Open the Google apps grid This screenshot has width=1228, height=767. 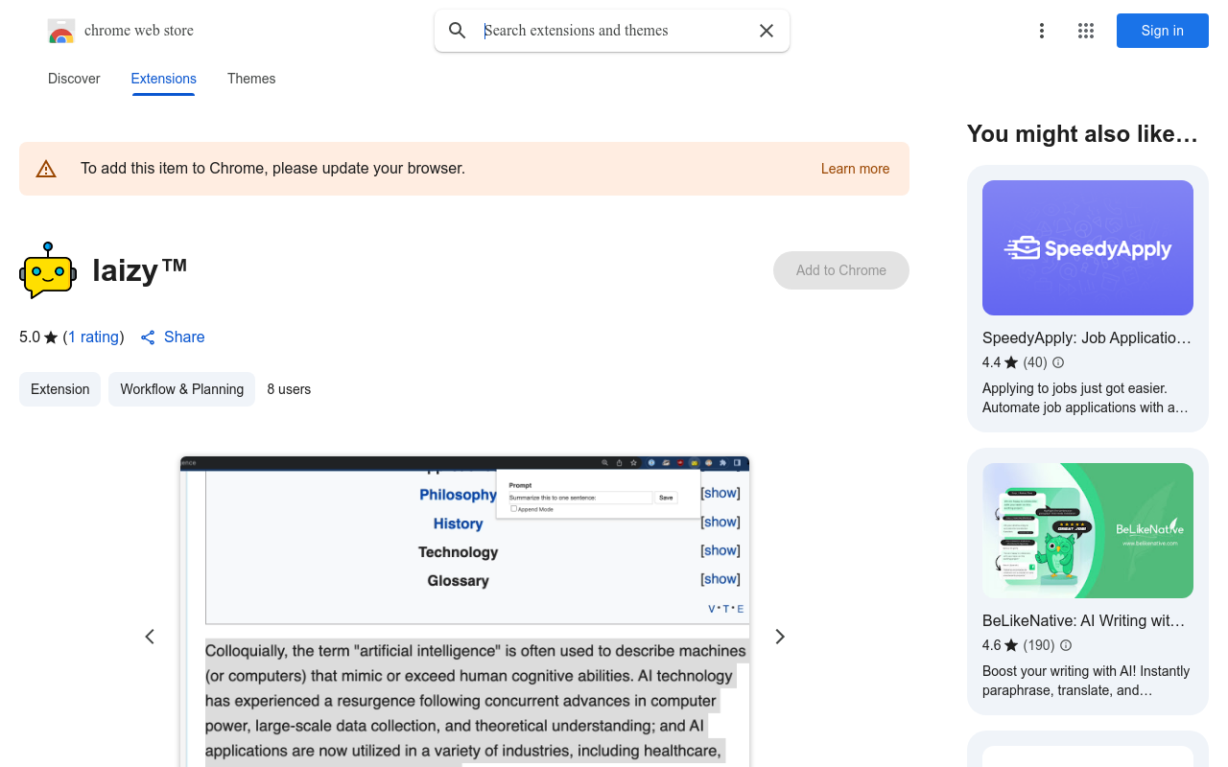(x=1086, y=31)
